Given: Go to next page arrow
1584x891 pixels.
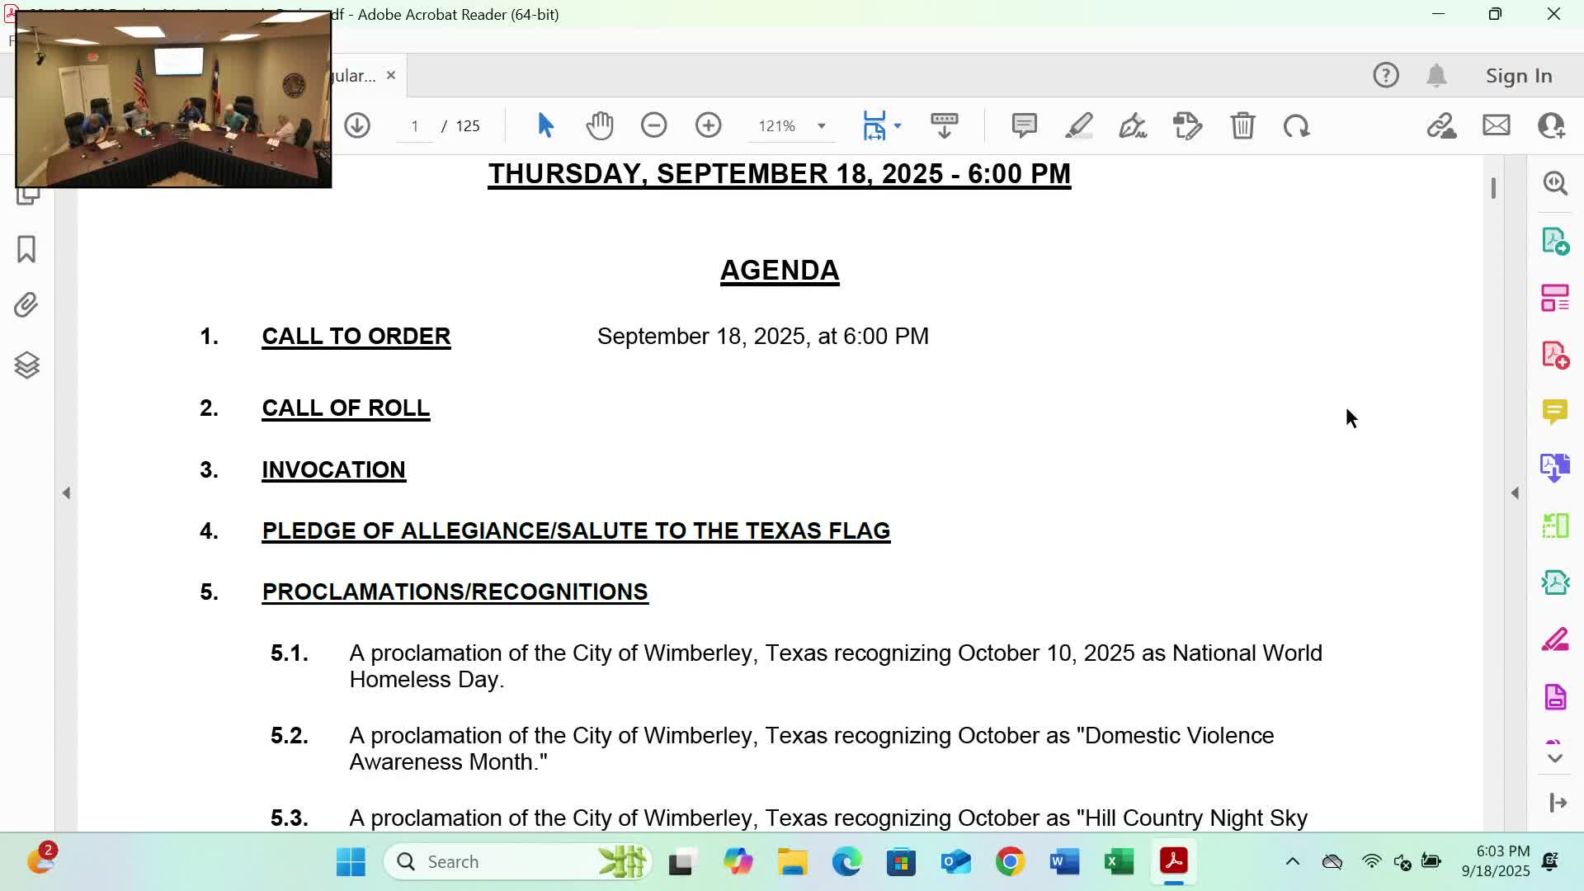Looking at the screenshot, I should (x=357, y=125).
